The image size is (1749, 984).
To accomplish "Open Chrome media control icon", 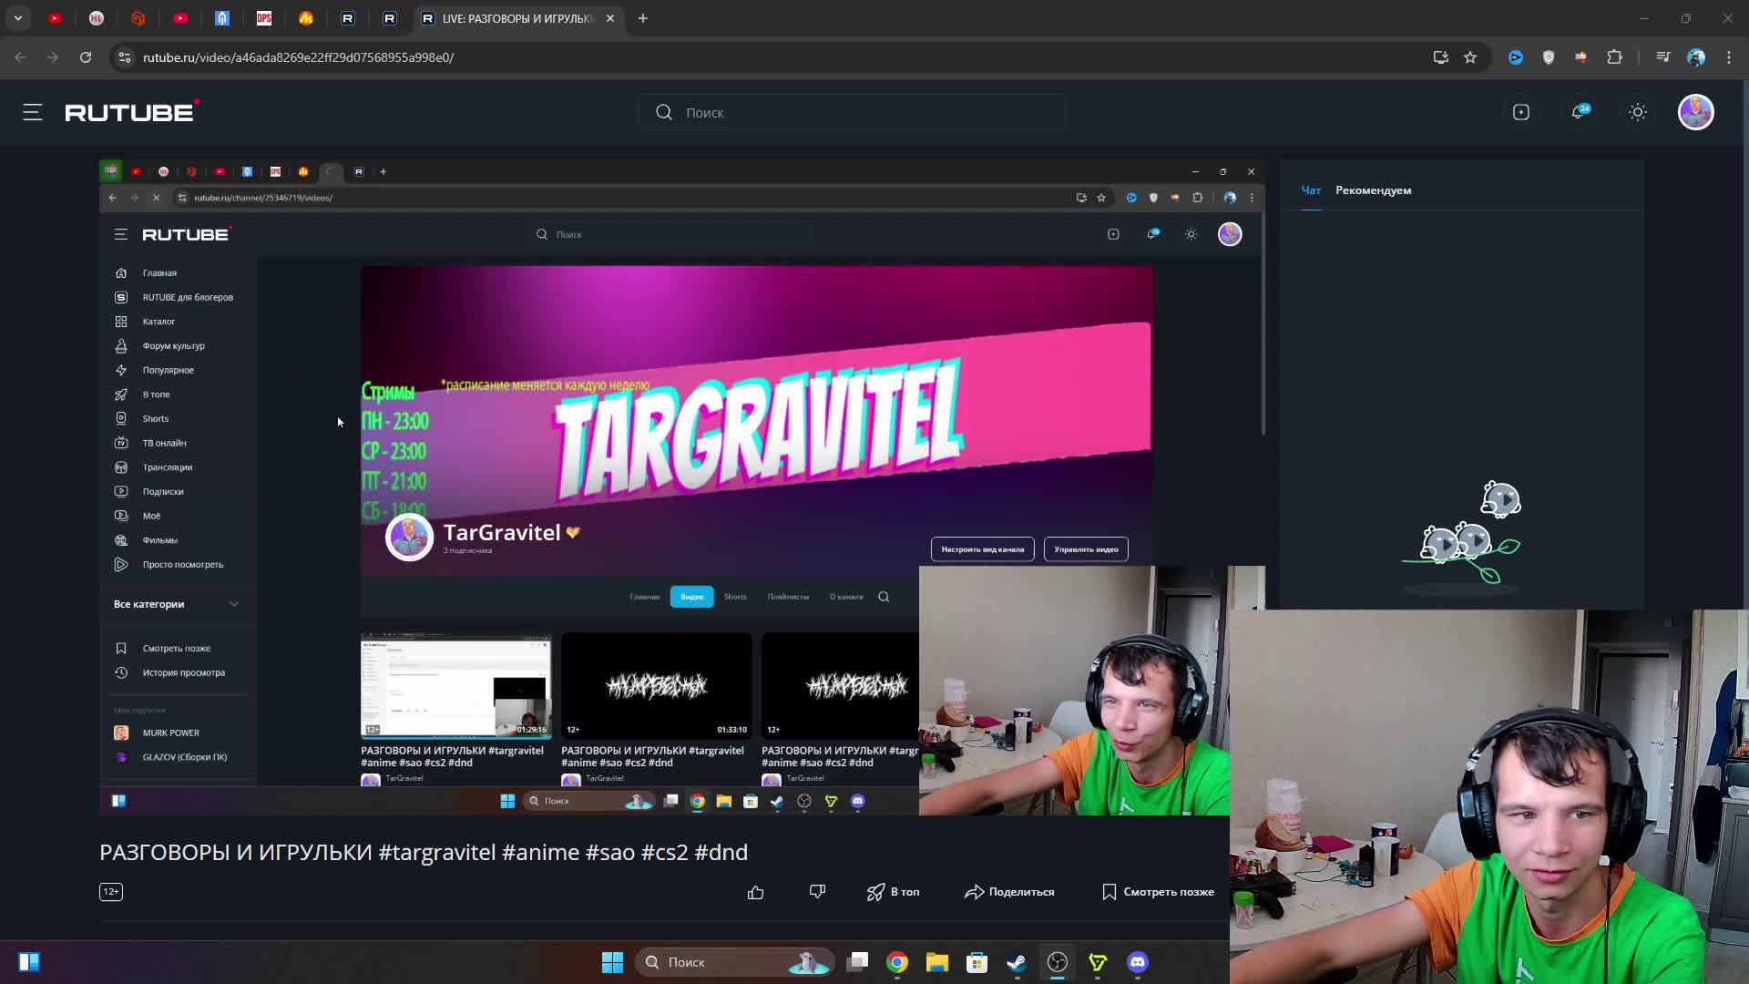I will point(1663,57).
